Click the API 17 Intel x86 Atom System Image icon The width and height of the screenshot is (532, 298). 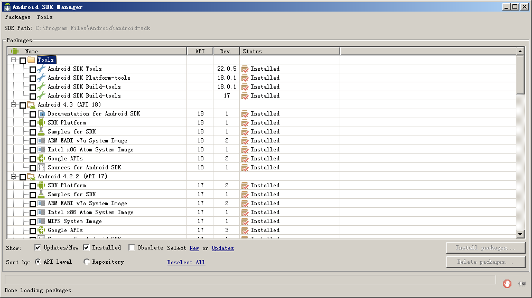(x=41, y=213)
